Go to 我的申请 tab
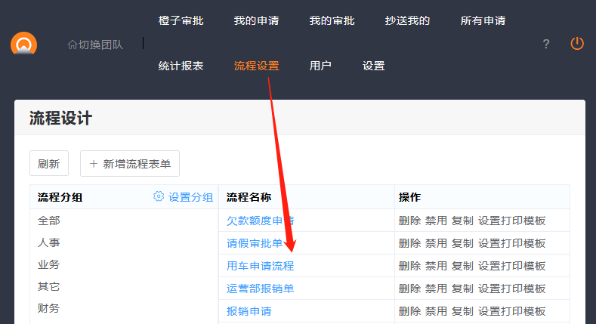Viewport: 596px width, 324px height. pyautogui.click(x=256, y=20)
